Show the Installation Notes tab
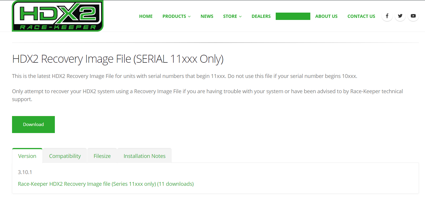The width and height of the screenshot is (425, 206). pyautogui.click(x=145, y=156)
